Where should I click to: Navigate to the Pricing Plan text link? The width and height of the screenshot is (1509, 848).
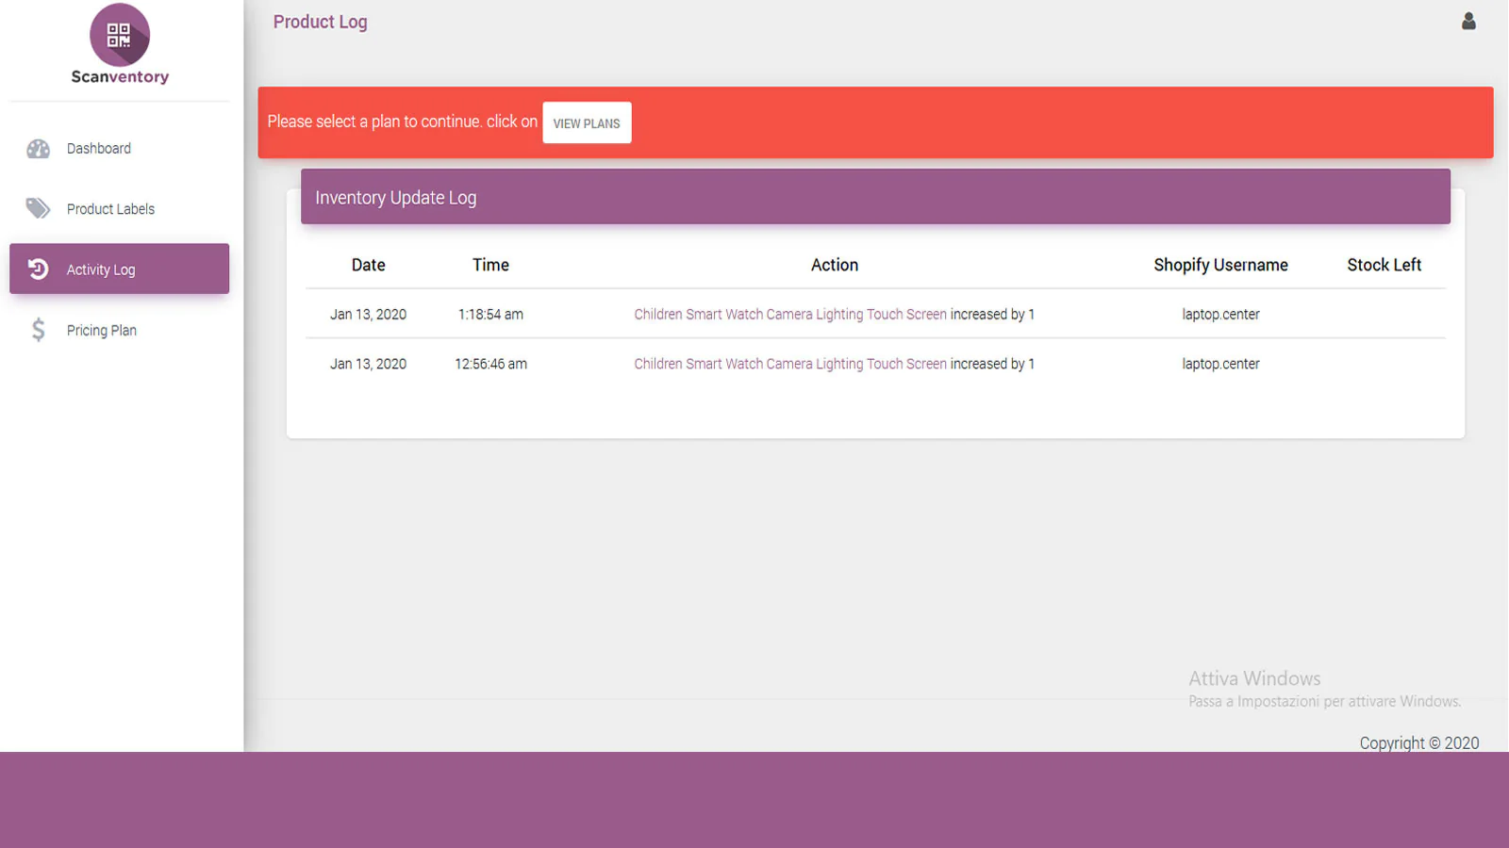(102, 331)
